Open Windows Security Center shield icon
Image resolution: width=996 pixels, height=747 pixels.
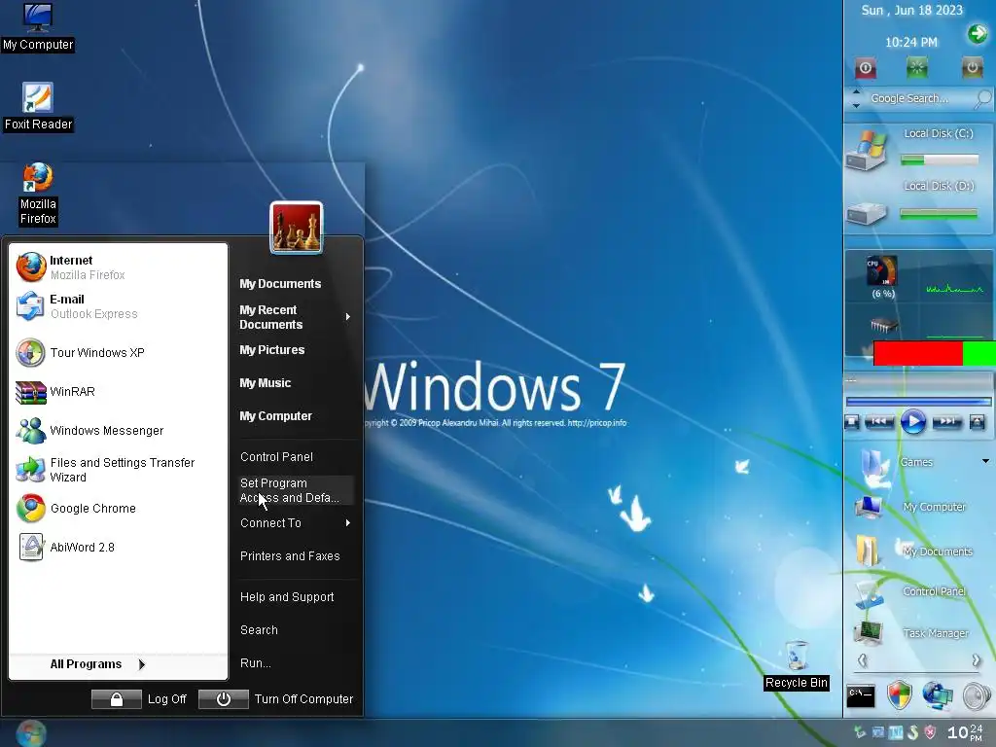pos(900,695)
